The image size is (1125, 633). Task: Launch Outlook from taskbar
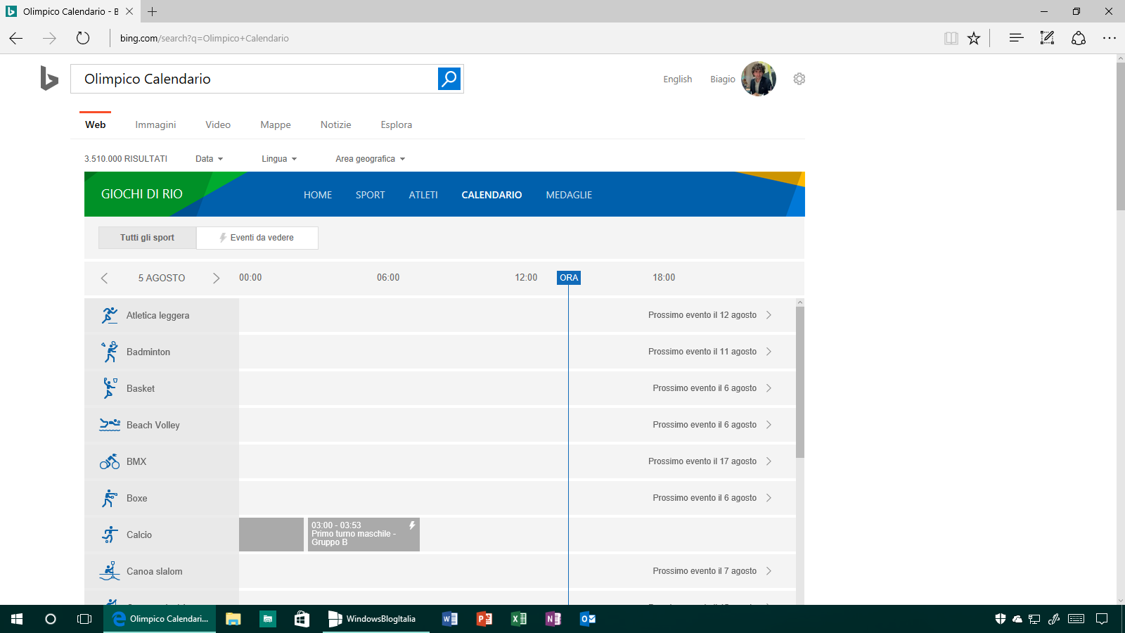click(x=588, y=619)
